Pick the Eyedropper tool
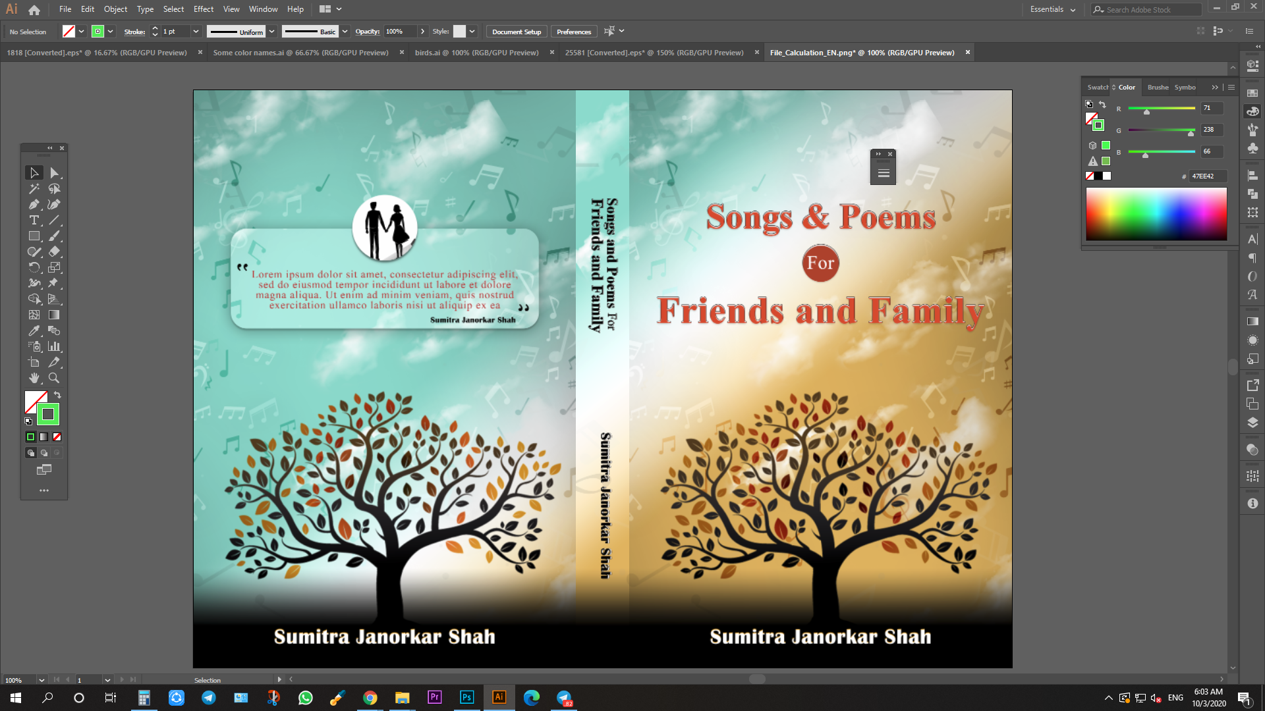Viewport: 1265px width, 711px height. [x=34, y=331]
